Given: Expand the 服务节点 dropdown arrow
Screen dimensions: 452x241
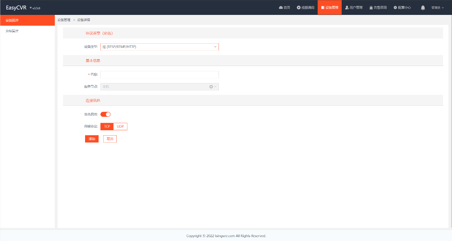Looking at the screenshot, I should tap(215, 87).
